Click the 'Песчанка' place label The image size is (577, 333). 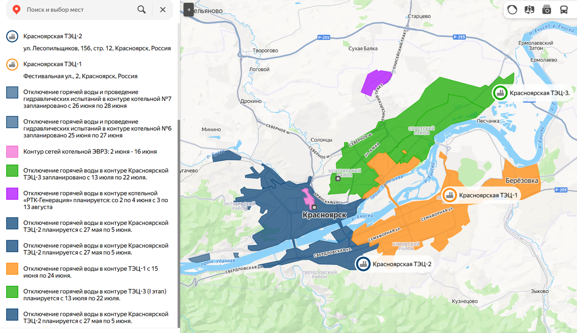pos(488,121)
